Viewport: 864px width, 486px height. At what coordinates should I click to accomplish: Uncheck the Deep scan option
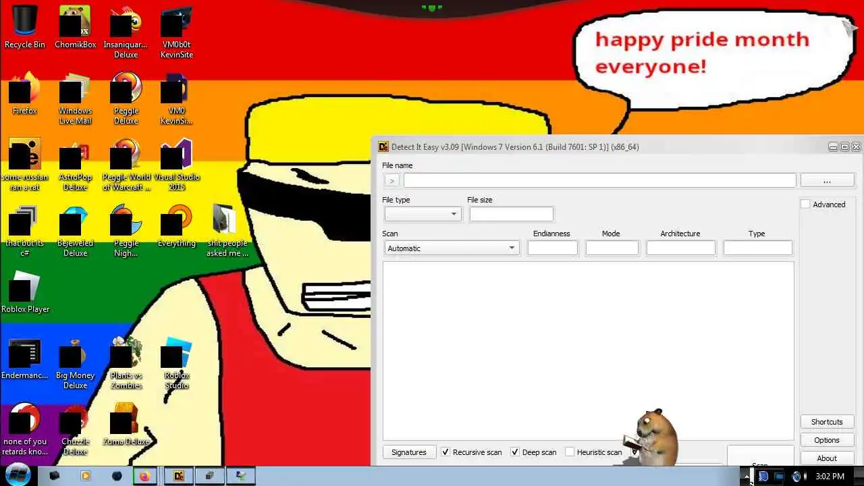pyautogui.click(x=515, y=452)
